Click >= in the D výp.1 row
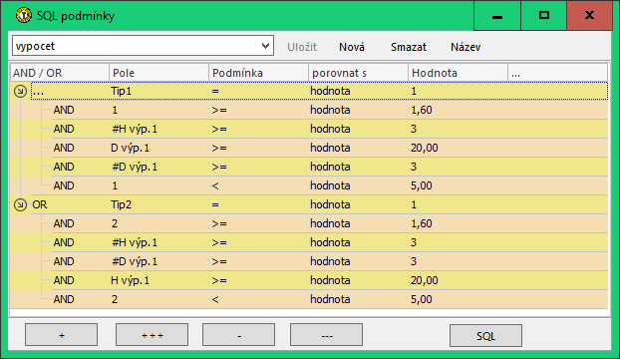 (219, 148)
